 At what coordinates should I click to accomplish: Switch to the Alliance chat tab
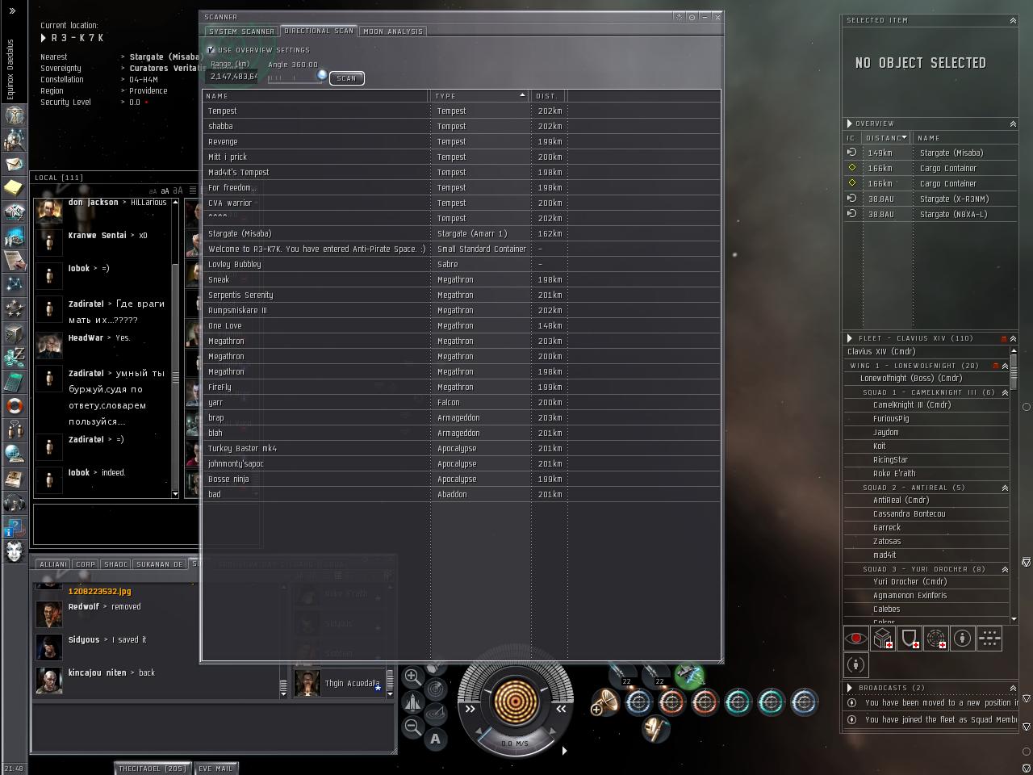tap(53, 564)
